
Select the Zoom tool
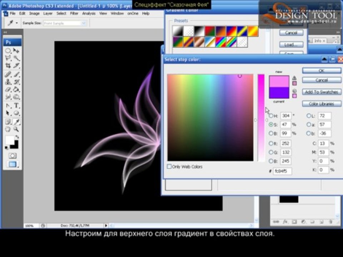16,129
